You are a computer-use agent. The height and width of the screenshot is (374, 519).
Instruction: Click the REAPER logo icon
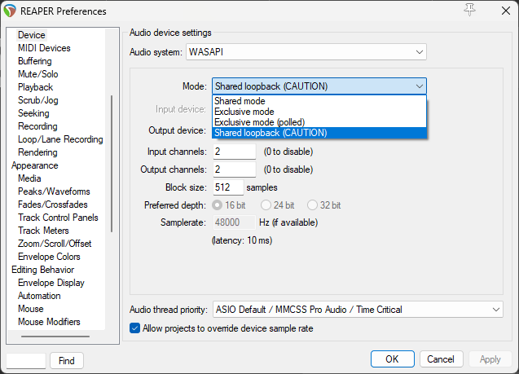click(11, 11)
